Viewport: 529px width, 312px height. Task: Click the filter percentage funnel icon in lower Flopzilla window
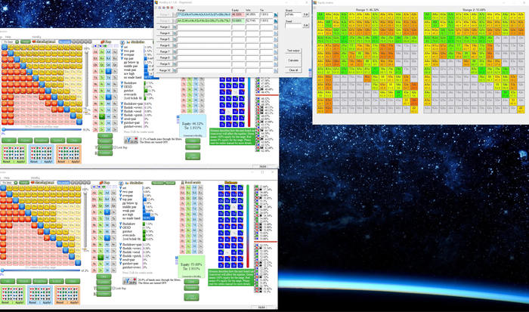[130, 281]
